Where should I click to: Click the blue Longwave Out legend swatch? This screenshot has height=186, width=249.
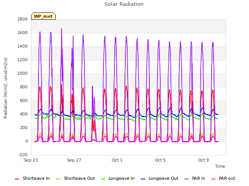pyautogui.click(x=143, y=179)
